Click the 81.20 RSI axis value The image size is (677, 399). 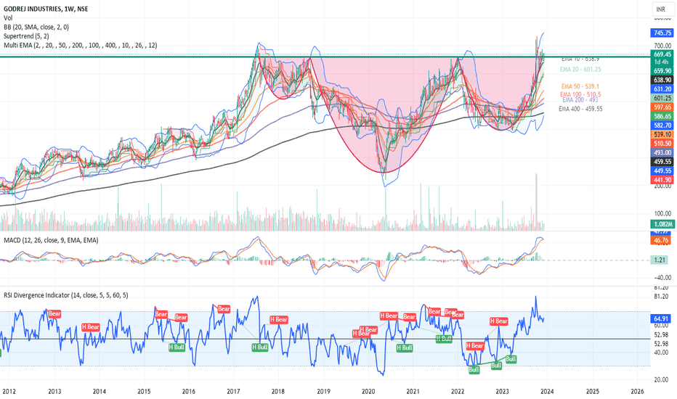pos(662,296)
